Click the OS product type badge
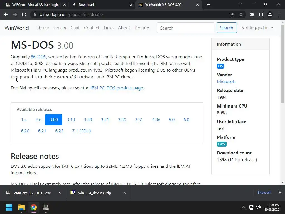Screen dimensions: 285x214 click(220, 66)
